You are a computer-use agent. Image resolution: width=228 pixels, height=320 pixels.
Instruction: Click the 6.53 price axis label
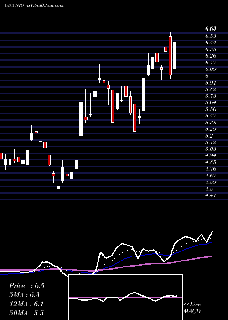[211, 36]
